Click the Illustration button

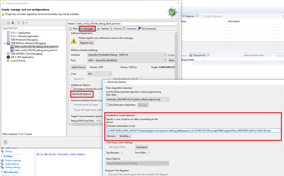(142, 147)
